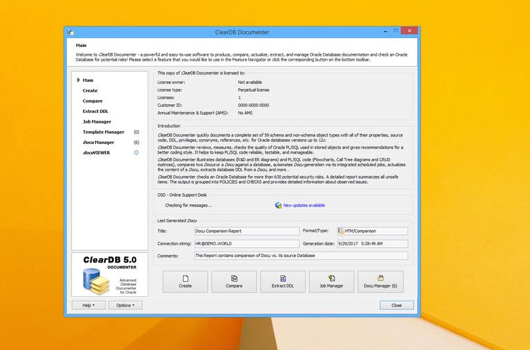Click the Customer ID value 0000-0000-0000
This screenshot has width=530, height=350.
coord(253,105)
